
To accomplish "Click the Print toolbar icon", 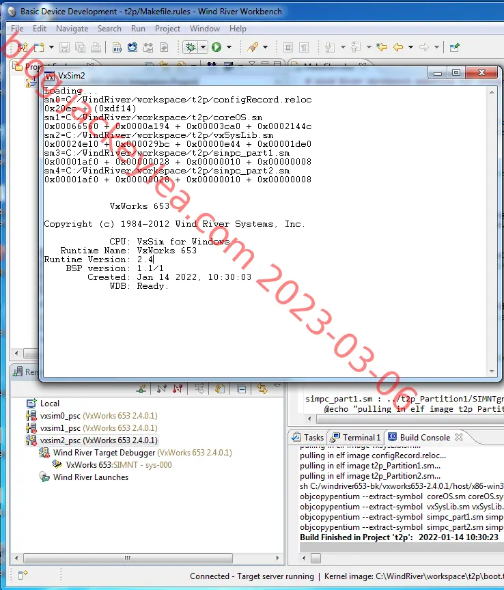I will click(96, 47).
